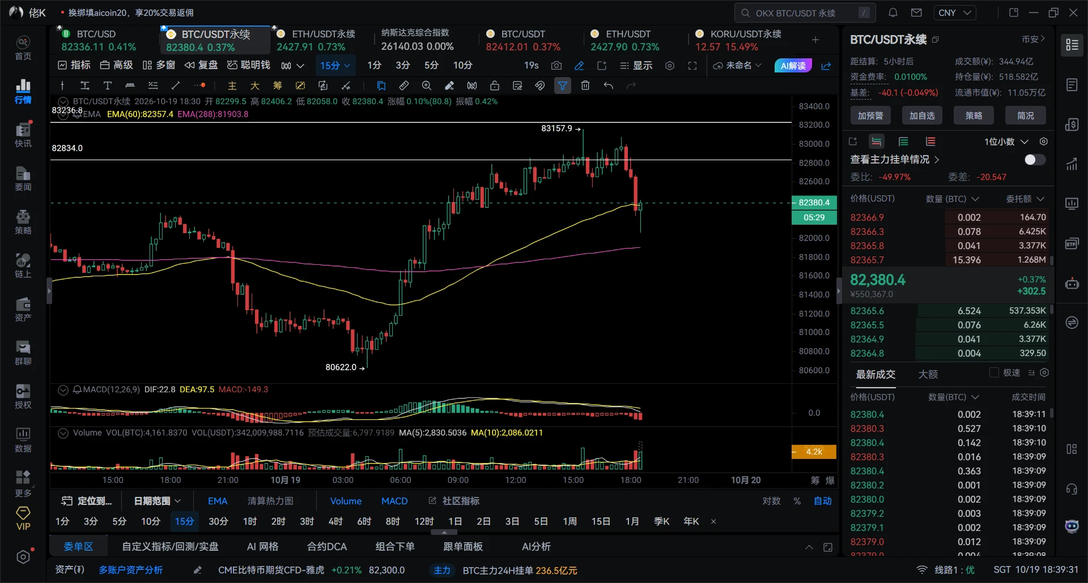The width and height of the screenshot is (1088, 583).
Task: Toggle Volume indicator collapse icon
Action: [x=63, y=433]
